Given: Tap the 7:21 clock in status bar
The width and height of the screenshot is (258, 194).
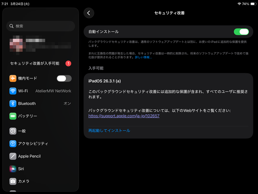Looking at the screenshot, I should click(x=4, y=4).
